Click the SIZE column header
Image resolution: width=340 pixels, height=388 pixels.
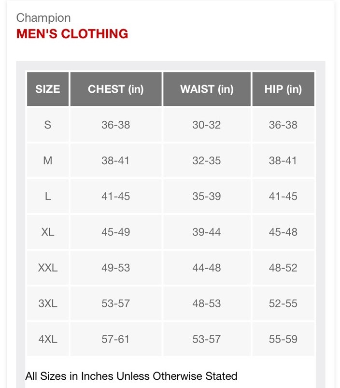pyautogui.click(x=48, y=89)
